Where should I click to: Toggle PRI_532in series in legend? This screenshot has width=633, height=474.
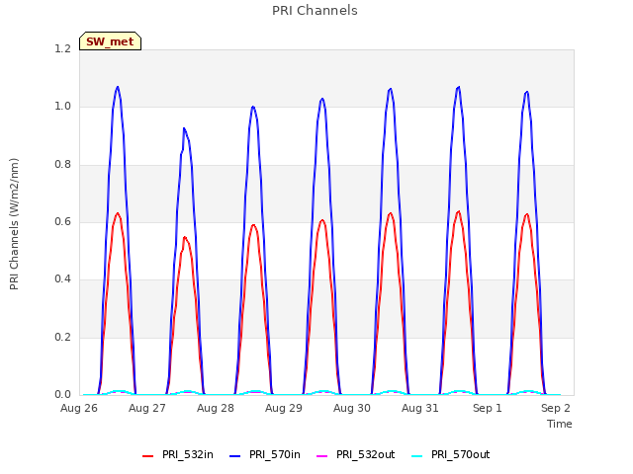click(x=178, y=454)
